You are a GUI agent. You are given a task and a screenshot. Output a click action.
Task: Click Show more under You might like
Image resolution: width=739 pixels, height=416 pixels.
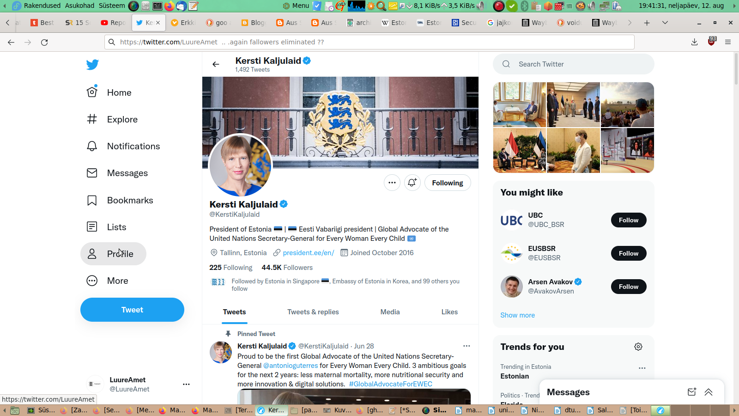point(517,315)
